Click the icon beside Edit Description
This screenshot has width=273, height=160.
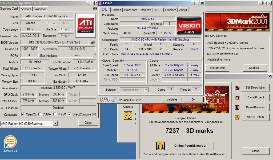pyautogui.click(x=237, y=88)
